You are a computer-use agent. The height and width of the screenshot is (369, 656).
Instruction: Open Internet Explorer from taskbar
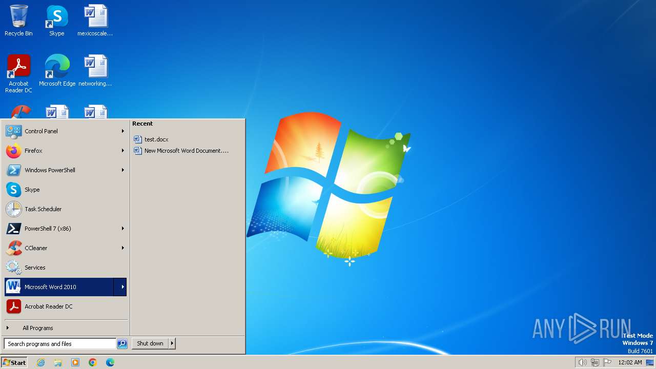coord(41,362)
